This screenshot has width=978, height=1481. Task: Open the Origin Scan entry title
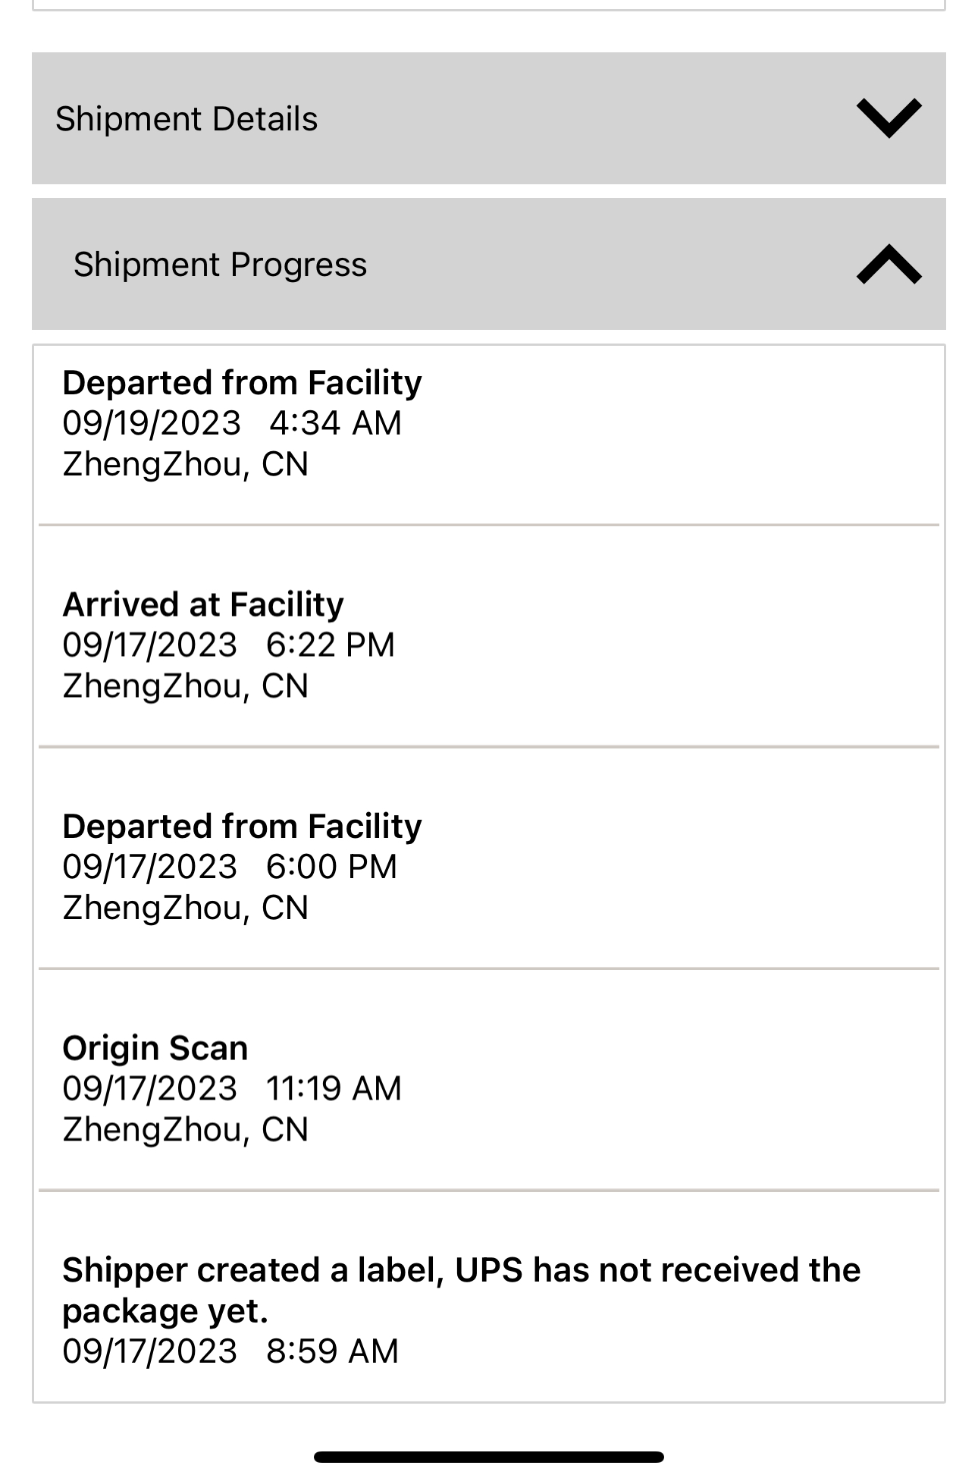pyautogui.click(x=155, y=1048)
